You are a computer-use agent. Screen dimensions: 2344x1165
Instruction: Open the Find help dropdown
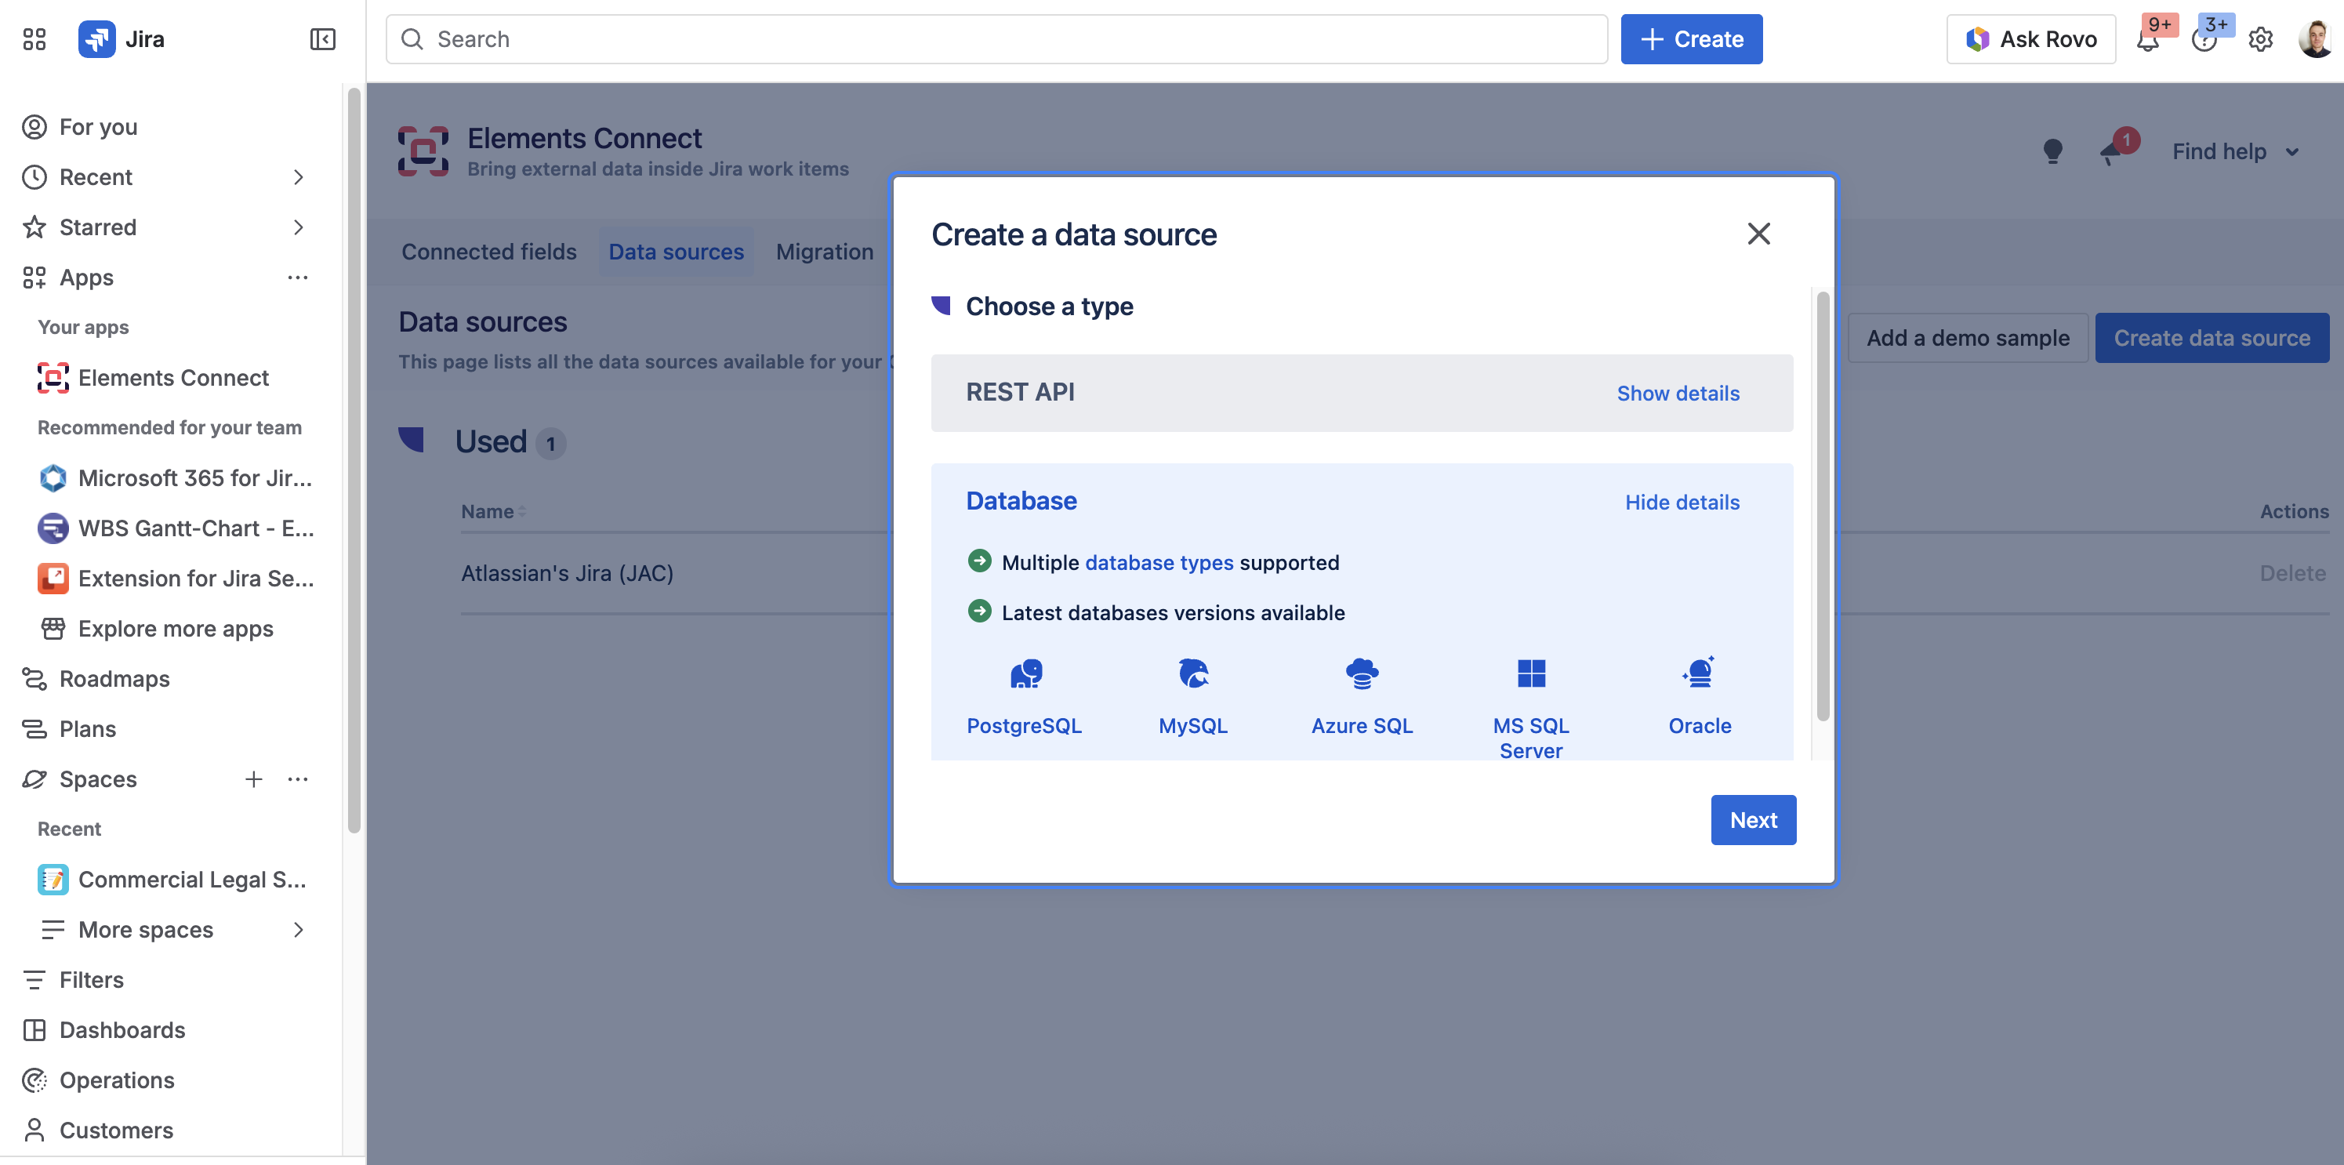pos(2237,151)
